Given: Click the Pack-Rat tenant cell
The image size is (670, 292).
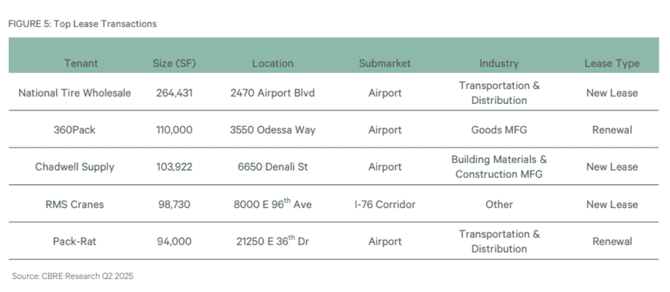Looking at the screenshot, I should pyautogui.click(x=75, y=241).
